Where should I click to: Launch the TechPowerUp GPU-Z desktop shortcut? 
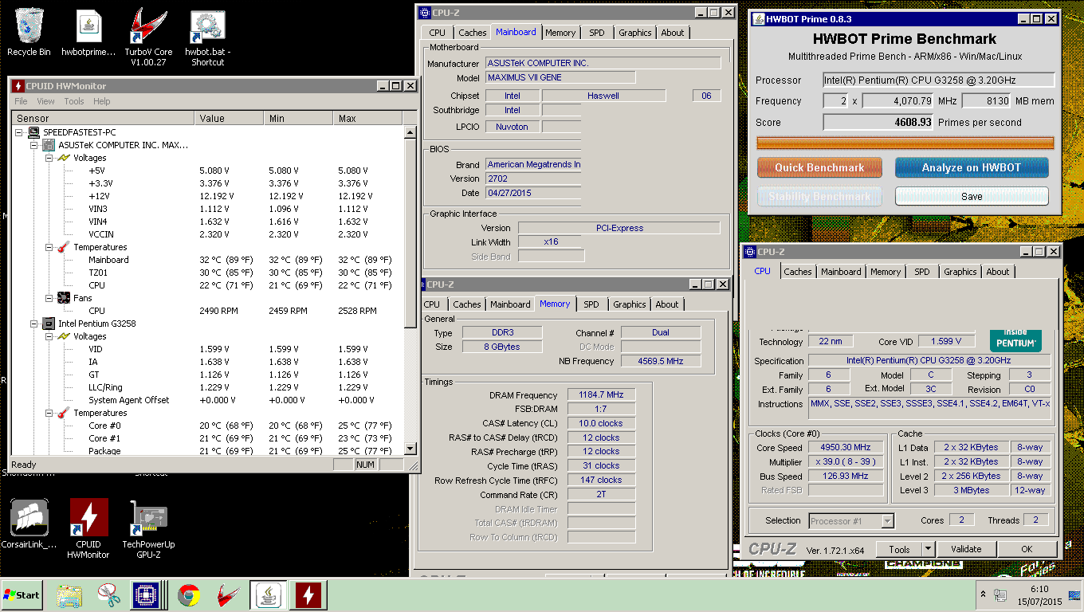[148, 528]
